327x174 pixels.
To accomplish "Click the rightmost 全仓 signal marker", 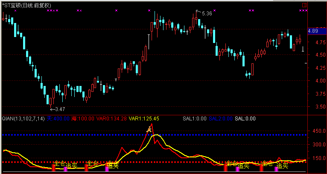I will [267, 163].
